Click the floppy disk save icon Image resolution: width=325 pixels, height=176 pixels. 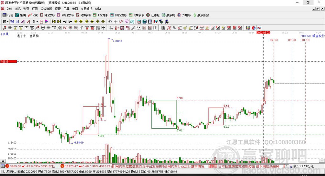[156, 22]
